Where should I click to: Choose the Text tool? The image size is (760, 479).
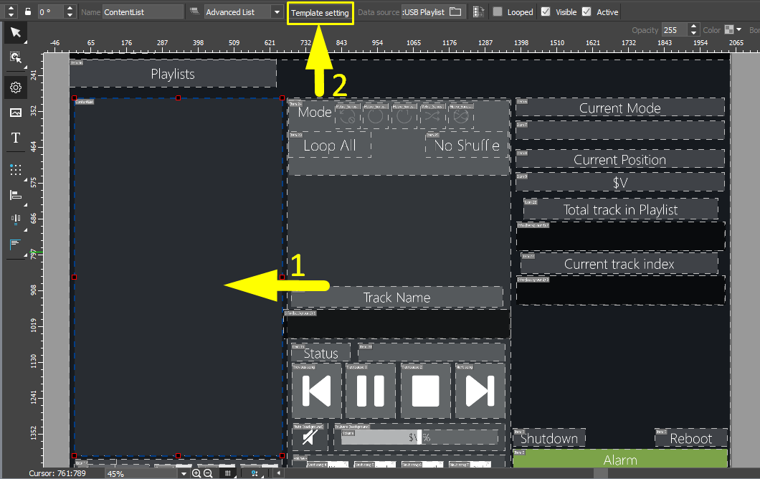(15, 138)
